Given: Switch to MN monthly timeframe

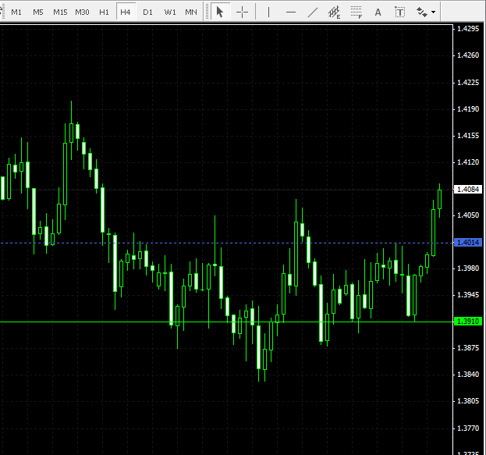Looking at the screenshot, I should [191, 12].
